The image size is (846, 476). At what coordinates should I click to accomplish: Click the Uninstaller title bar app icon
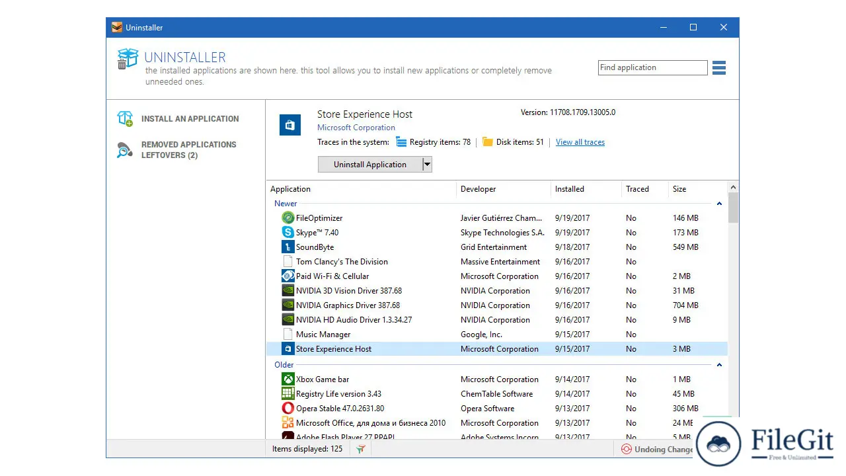point(117,28)
